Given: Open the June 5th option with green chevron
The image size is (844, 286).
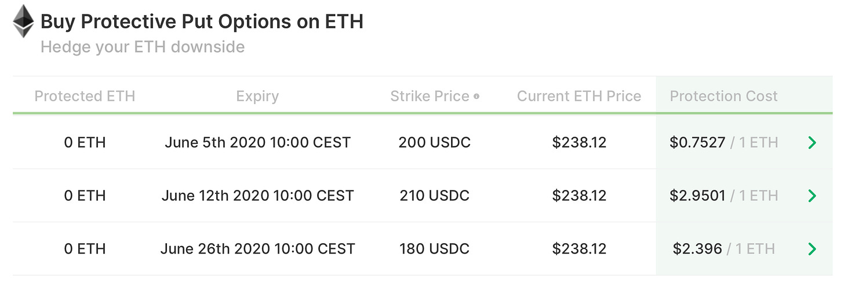Looking at the screenshot, I should tap(812, 142).
